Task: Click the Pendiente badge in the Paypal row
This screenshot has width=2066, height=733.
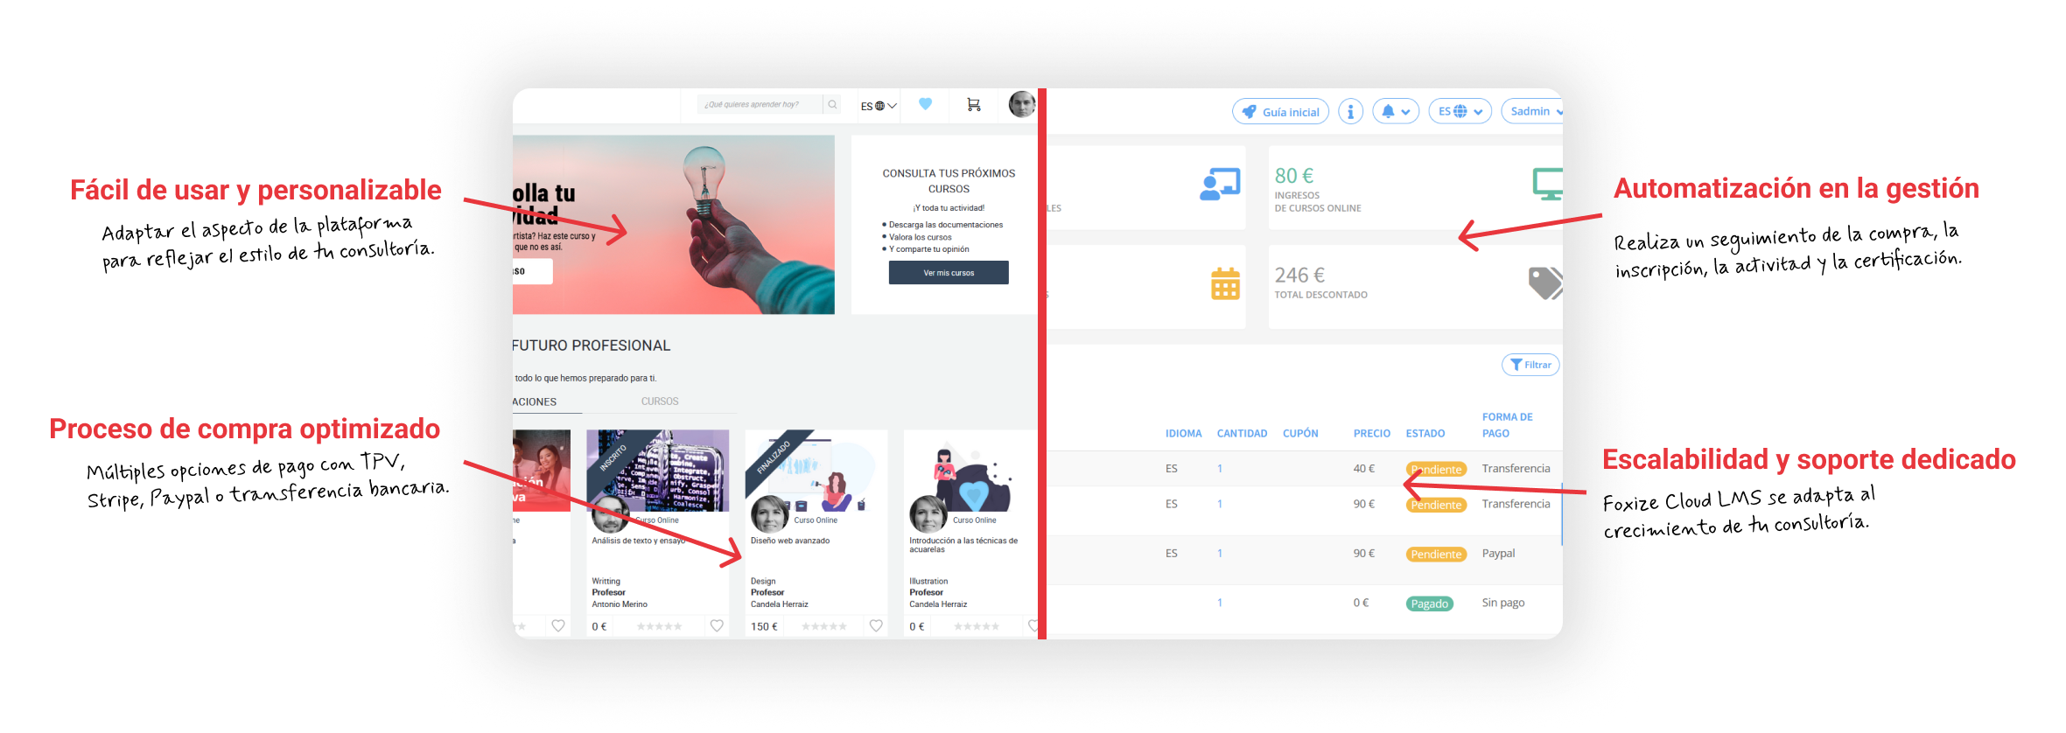Action: point(1436,555)
